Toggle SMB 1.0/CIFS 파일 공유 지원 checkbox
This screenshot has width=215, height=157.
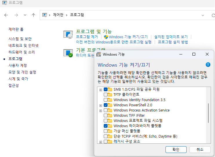coord(105,90)
